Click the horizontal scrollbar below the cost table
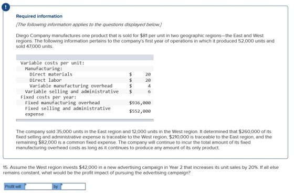Image resolution: width=294 pixels, height=196 pixels. (x=85, y=120)
